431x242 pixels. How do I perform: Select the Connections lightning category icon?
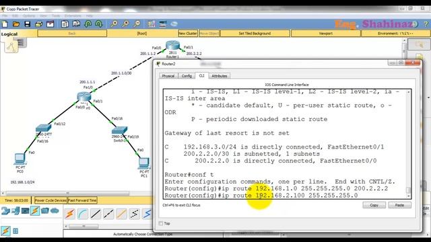tap(35, 210)
